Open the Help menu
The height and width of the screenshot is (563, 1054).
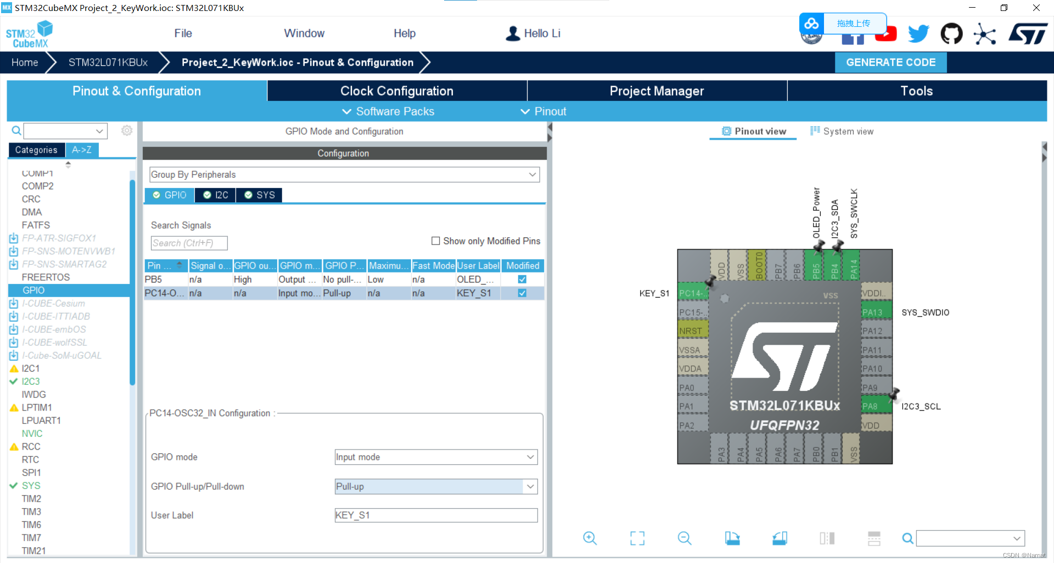pyautogui.click(x=405, y=33)
